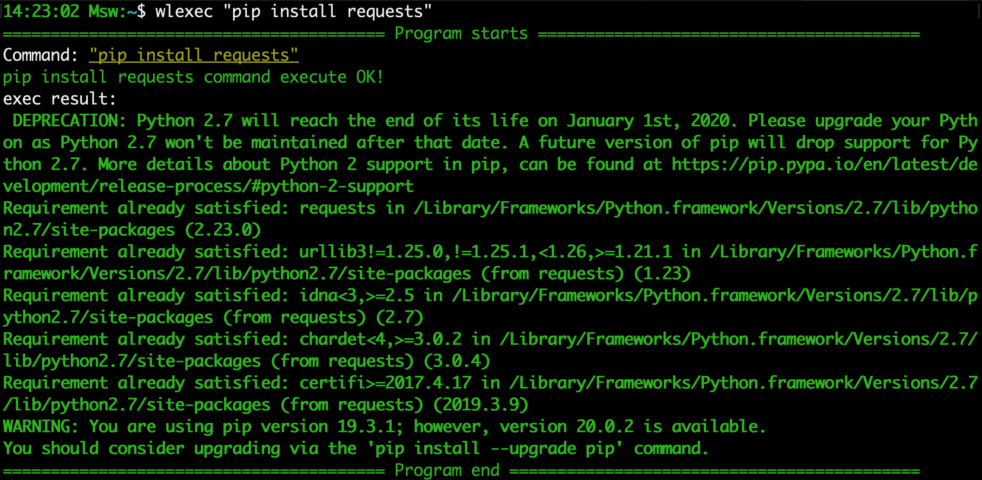982x480 pixels.
Task: Click the requests version (2.23.0)
Action: pos(223,230)
